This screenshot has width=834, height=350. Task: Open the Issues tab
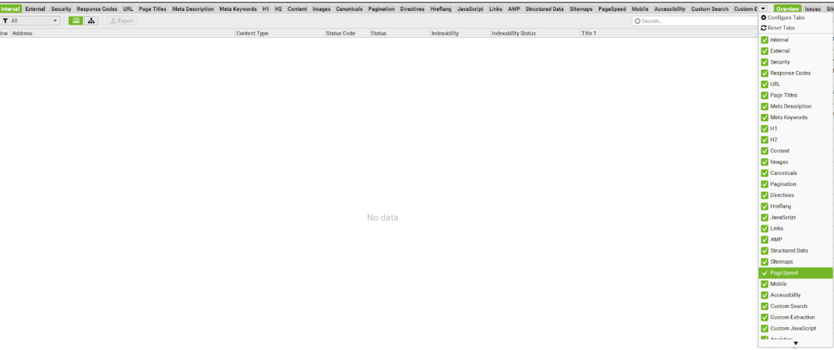(812, 8)
